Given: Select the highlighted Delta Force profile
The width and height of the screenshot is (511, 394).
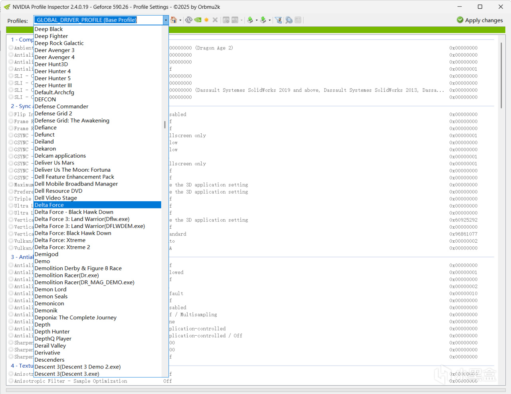Looking at the screenshot, I should pos(98,205).
